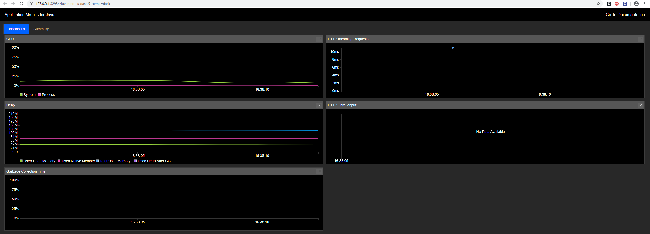Open the first Z browser extension
The image size is (650, 234).
pyautogui.click(x=608, y=4)
